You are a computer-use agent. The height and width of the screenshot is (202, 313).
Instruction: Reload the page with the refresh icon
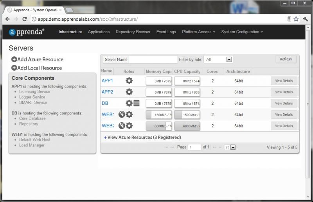point(25,19)
